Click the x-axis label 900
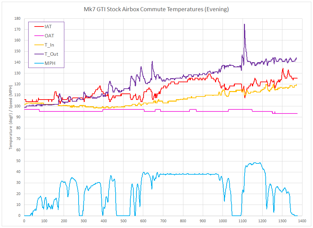The height and width of the screenshot is (228, 313). [203, 221]
